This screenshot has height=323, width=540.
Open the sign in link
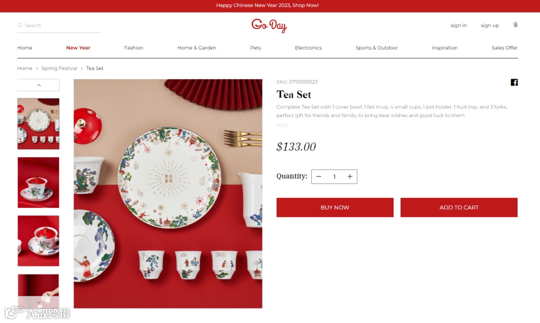tap(458, 25)
